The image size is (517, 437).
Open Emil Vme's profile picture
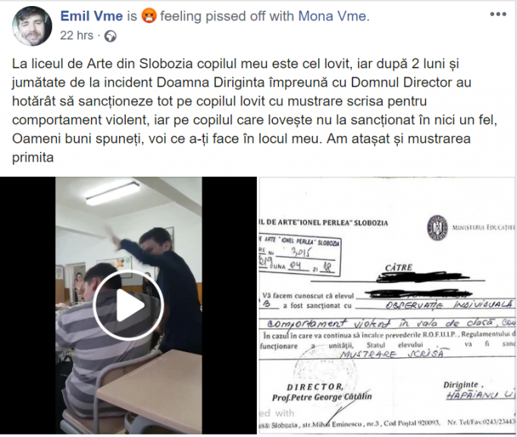point(32,26)
